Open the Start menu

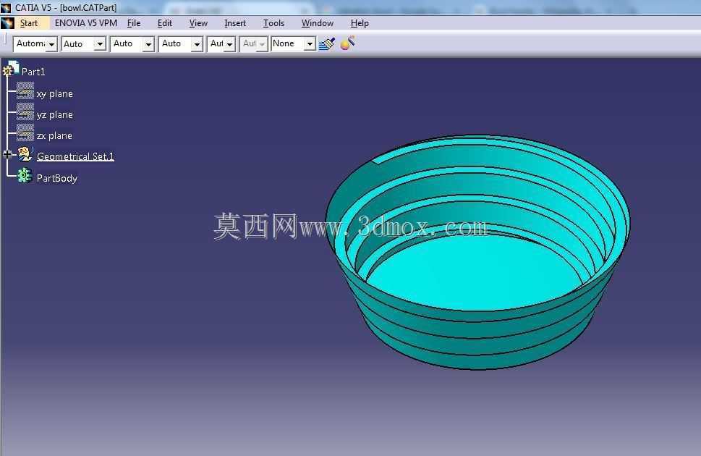[29, 23]
